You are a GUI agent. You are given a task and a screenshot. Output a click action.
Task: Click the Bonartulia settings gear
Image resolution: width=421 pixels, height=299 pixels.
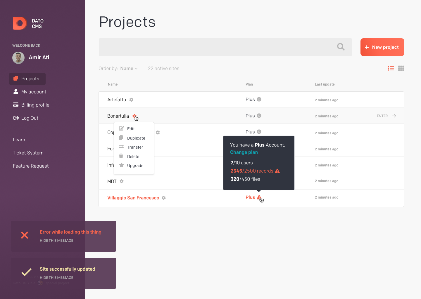[x=134, y=116]
